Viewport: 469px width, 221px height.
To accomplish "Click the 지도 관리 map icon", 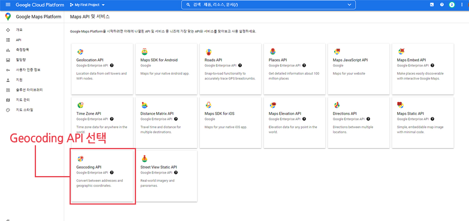I will 8,100.
